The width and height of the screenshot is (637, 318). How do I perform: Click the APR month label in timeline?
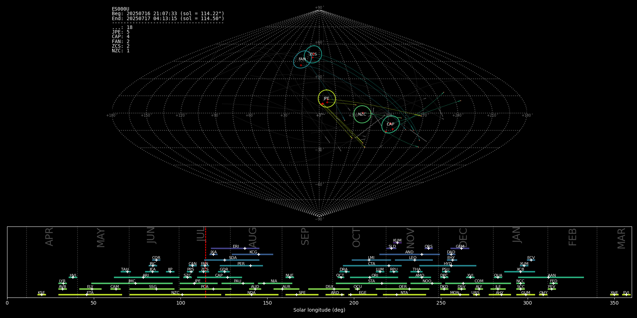50,237
